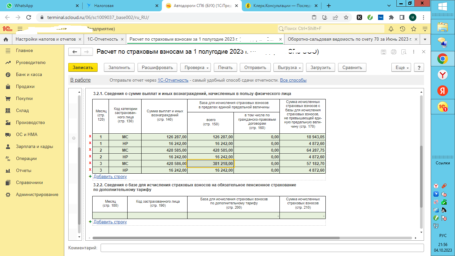The width and height of the screenshot is (455, 256).
Task: Open Chrome tab search chevron
Action: pos(389,6)
